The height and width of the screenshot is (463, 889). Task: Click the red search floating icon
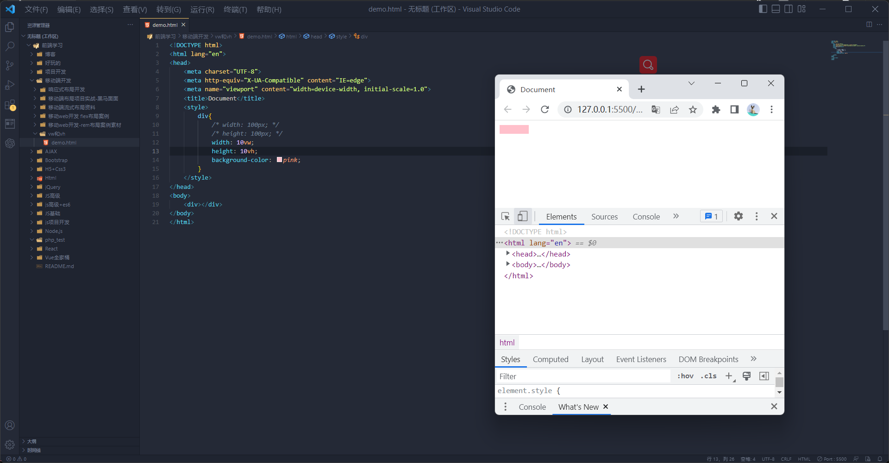point(648,65)
